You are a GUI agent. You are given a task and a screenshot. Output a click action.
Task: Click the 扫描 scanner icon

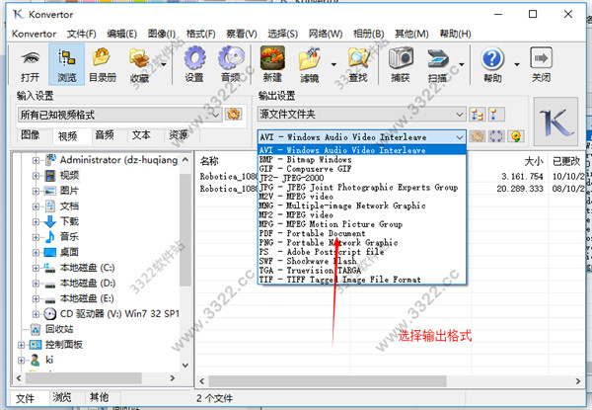pyautogui.click(x=437, y=58)
